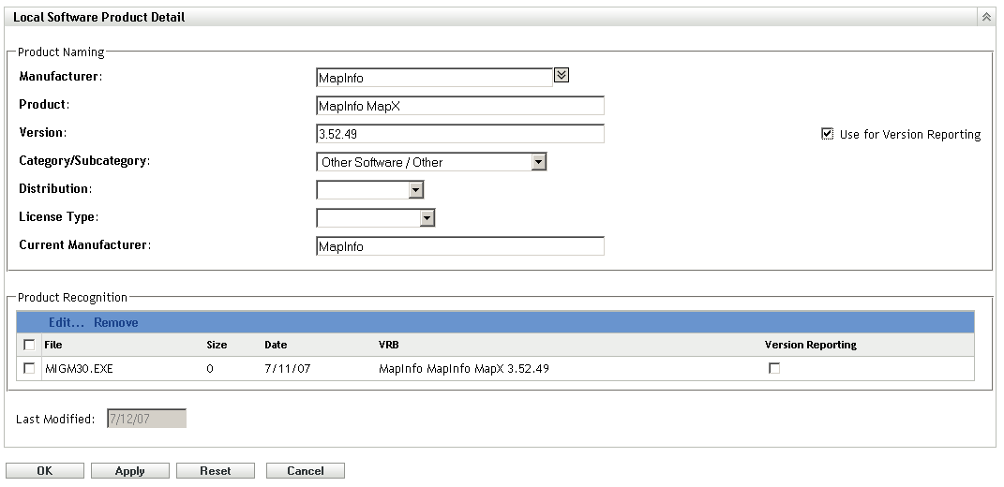This screenshot has width=1004, height=487.
Task: Click the OK button
Action: 45,470
